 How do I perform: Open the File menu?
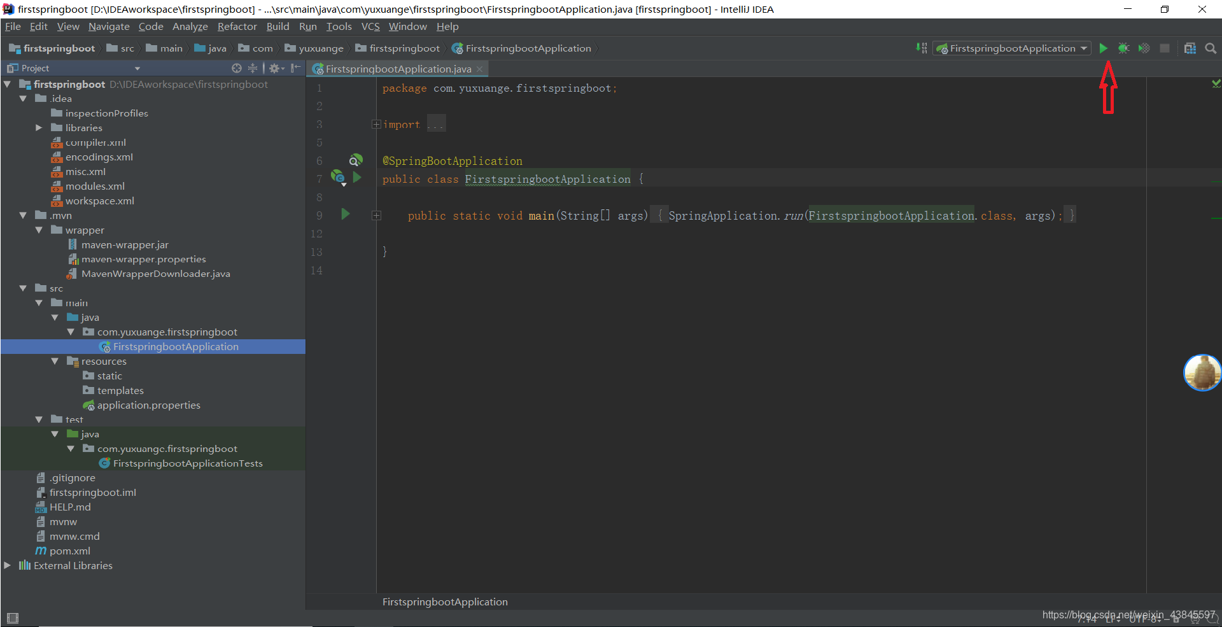pyautogui.click(x=13, y=27)
